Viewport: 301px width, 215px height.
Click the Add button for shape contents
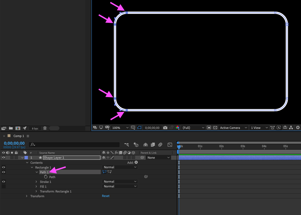tap(136, 162)
